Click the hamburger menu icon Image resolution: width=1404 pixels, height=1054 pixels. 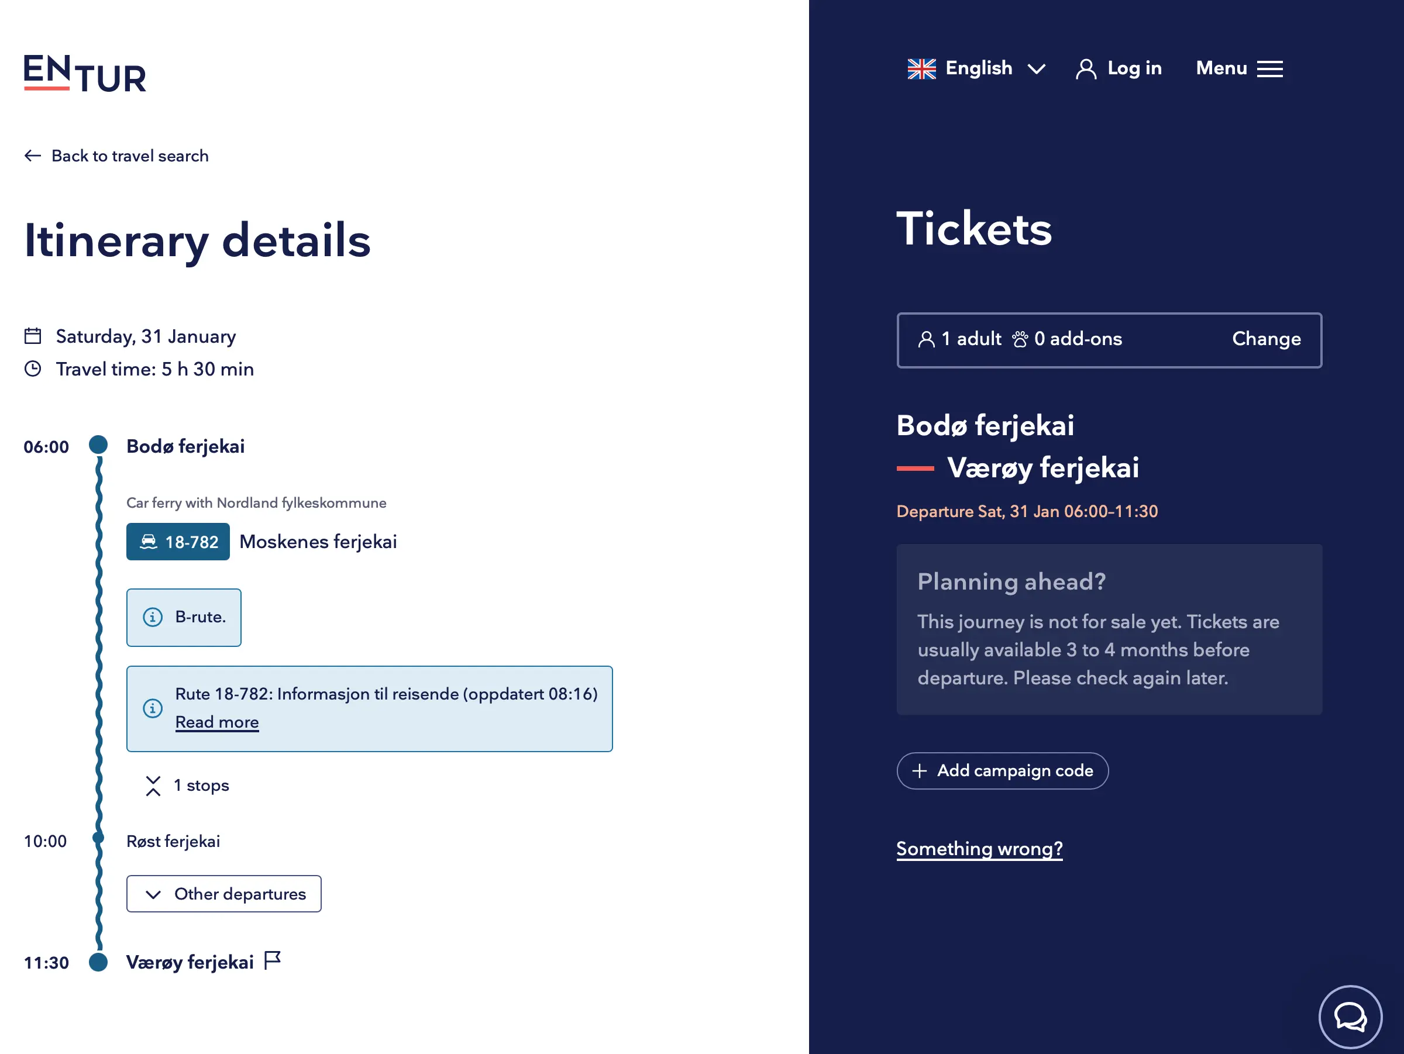click(x=1269, y=68)
